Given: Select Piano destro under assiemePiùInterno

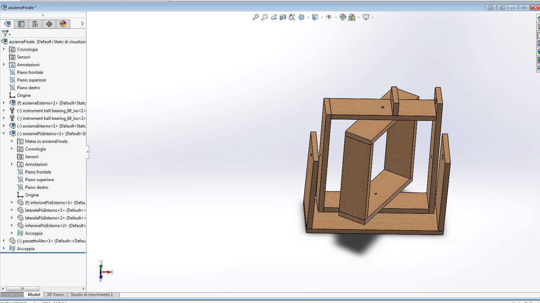Looking at the screenshot, I should tap(37, 187).
